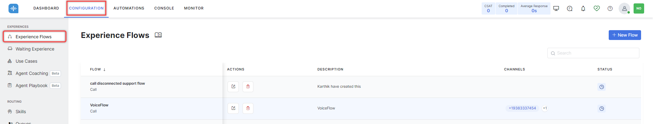Open the help question mark icon

click(610, 8)
